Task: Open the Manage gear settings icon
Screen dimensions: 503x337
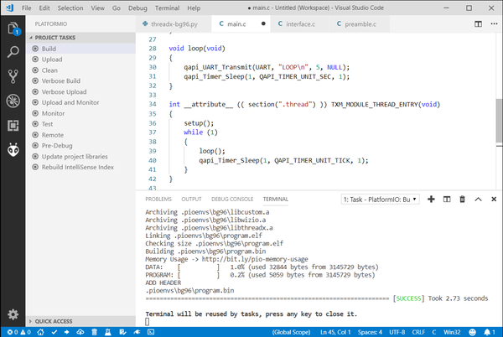Action: (13, 314)
